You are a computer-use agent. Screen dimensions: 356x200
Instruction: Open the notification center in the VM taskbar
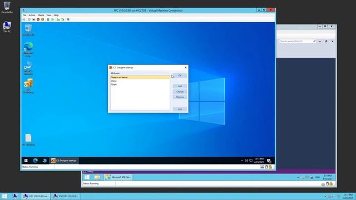pyautogui.click(x=269, y=161)
